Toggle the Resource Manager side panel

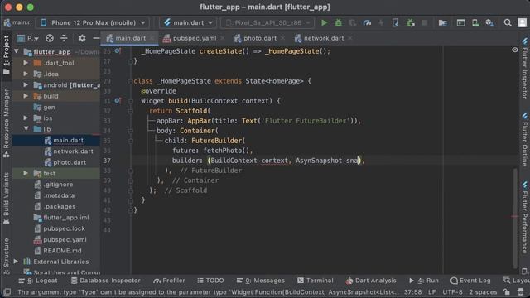pyautogui.click(x=6, y=123)
